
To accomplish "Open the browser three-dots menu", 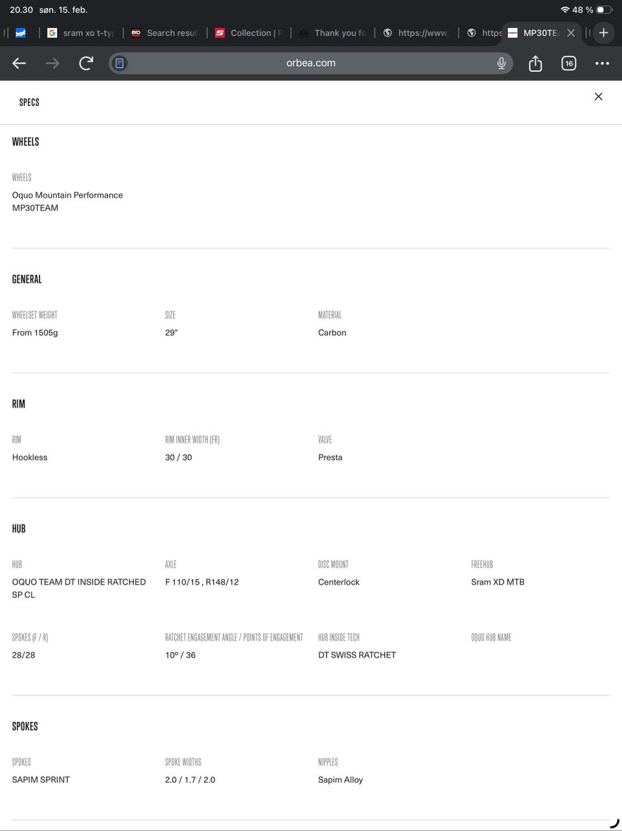I will 602,63.
